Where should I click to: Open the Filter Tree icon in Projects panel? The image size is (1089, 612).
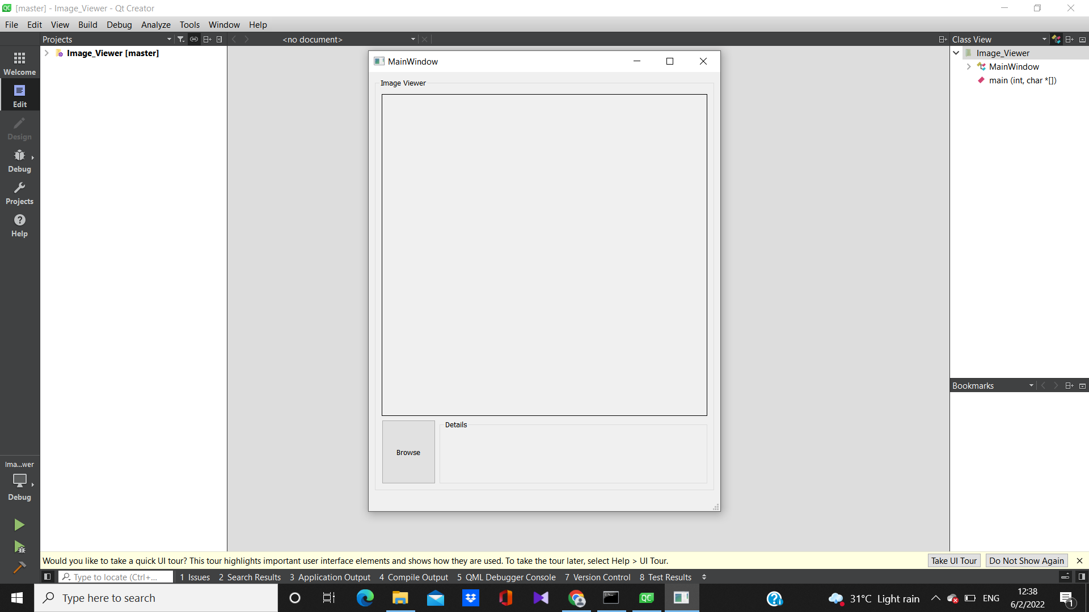coord(180,39)
